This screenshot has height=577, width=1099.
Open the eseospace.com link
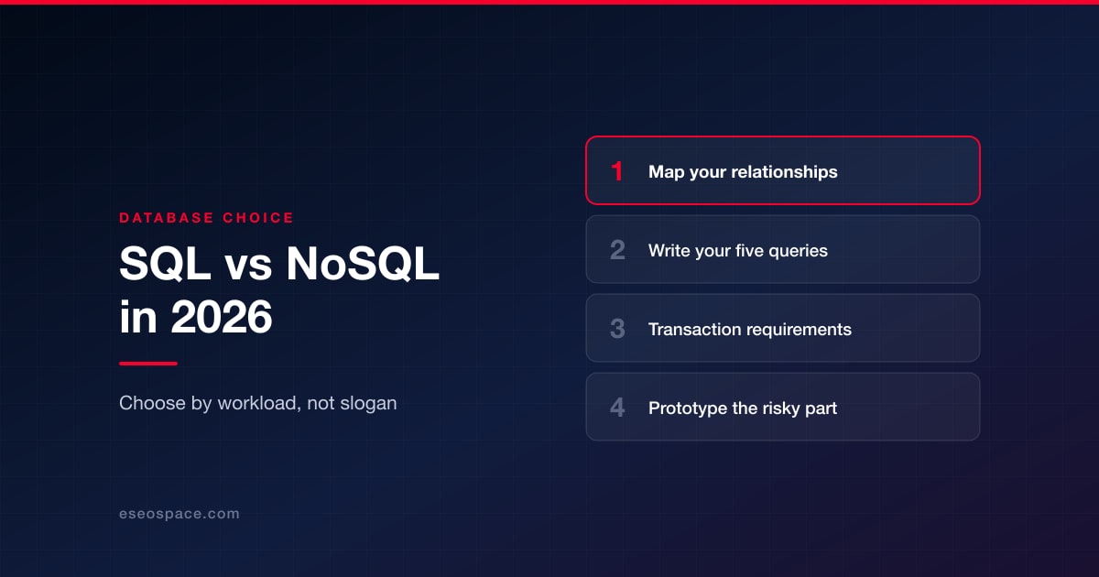click(x=180, y=514)
